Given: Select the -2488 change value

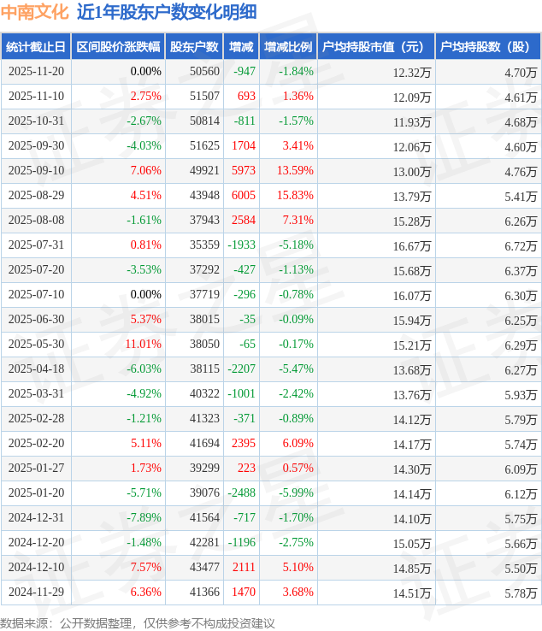Looking at the screenshot, I should [x=241, y=493].
